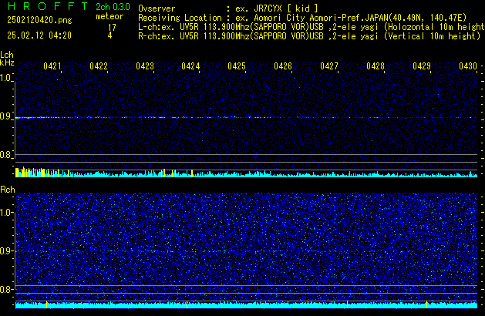Click the 0.9 frequency label on Lch axis

[x=5, y=116]
